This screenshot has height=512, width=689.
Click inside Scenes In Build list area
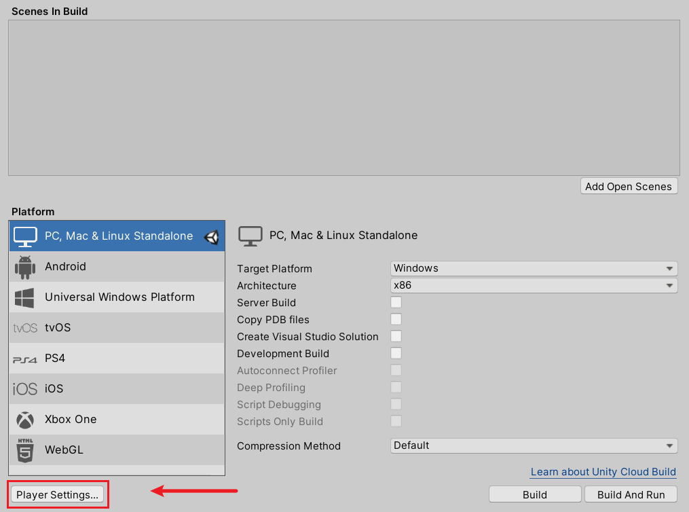point(344,98)
